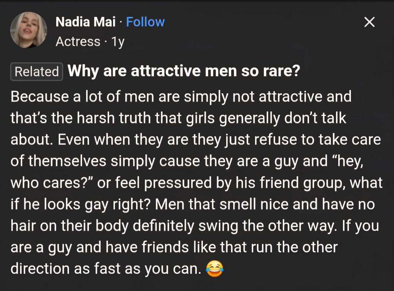The image size is (394, 291).
Task: Open Nadia Mai's profile picture
Action: 29,30
